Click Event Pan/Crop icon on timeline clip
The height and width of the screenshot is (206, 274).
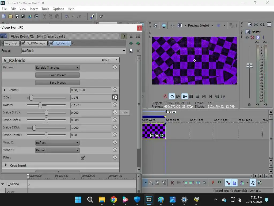[157, 135]
